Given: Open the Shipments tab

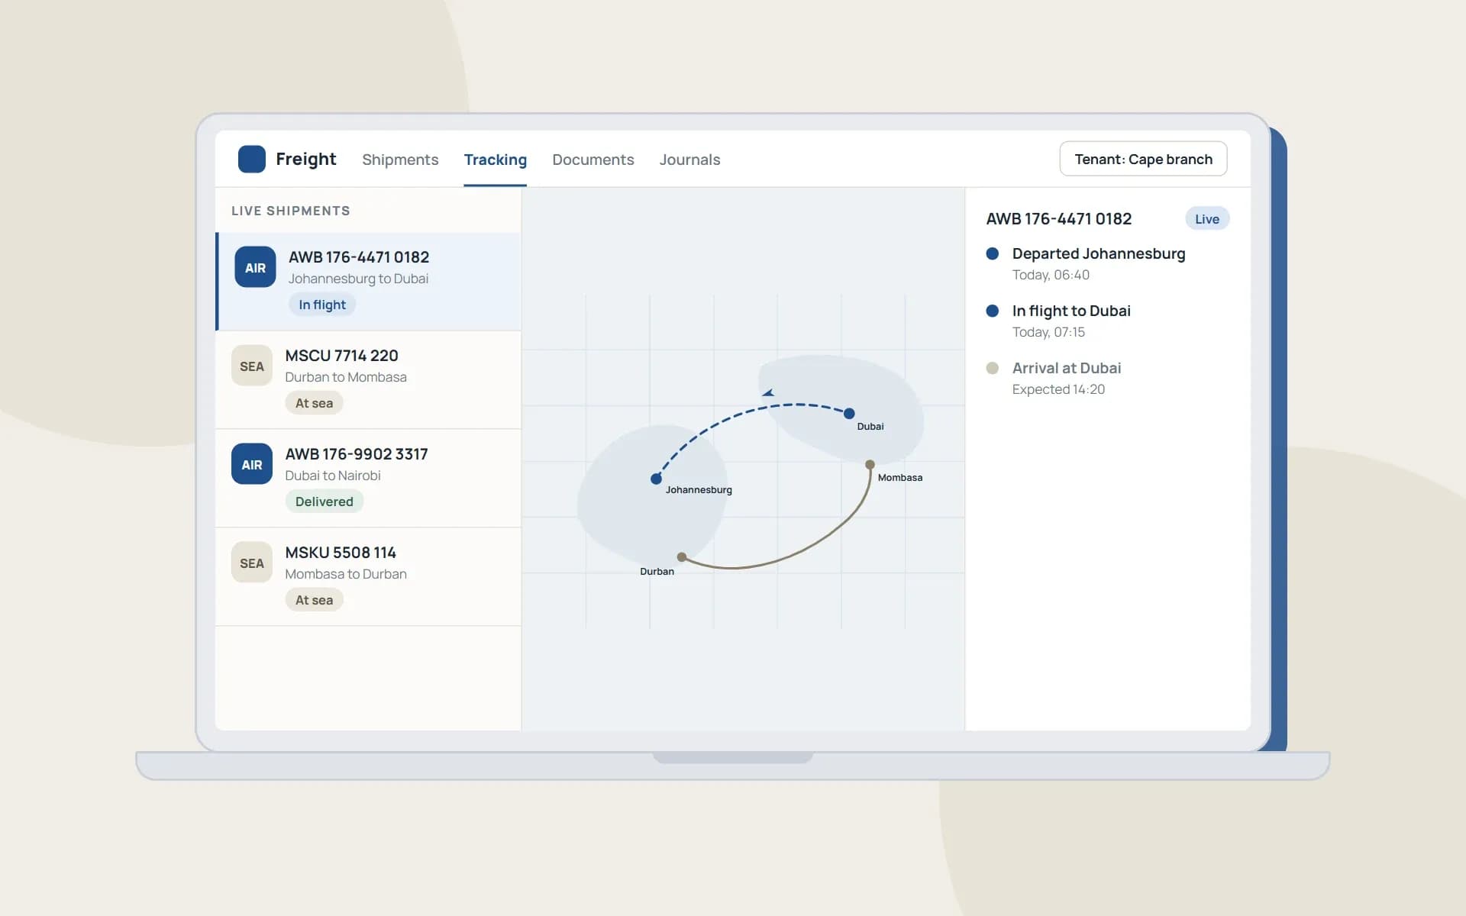Looking at the screenshot, I should tap(400, 160).
